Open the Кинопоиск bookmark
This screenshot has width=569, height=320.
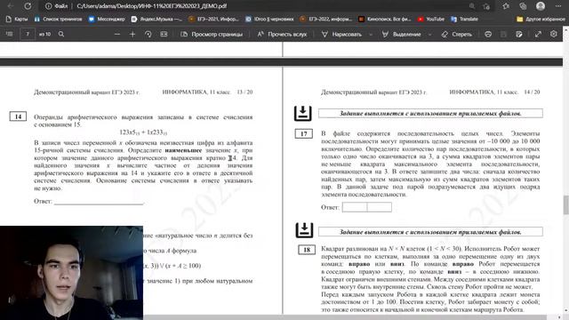pos(385,19)
